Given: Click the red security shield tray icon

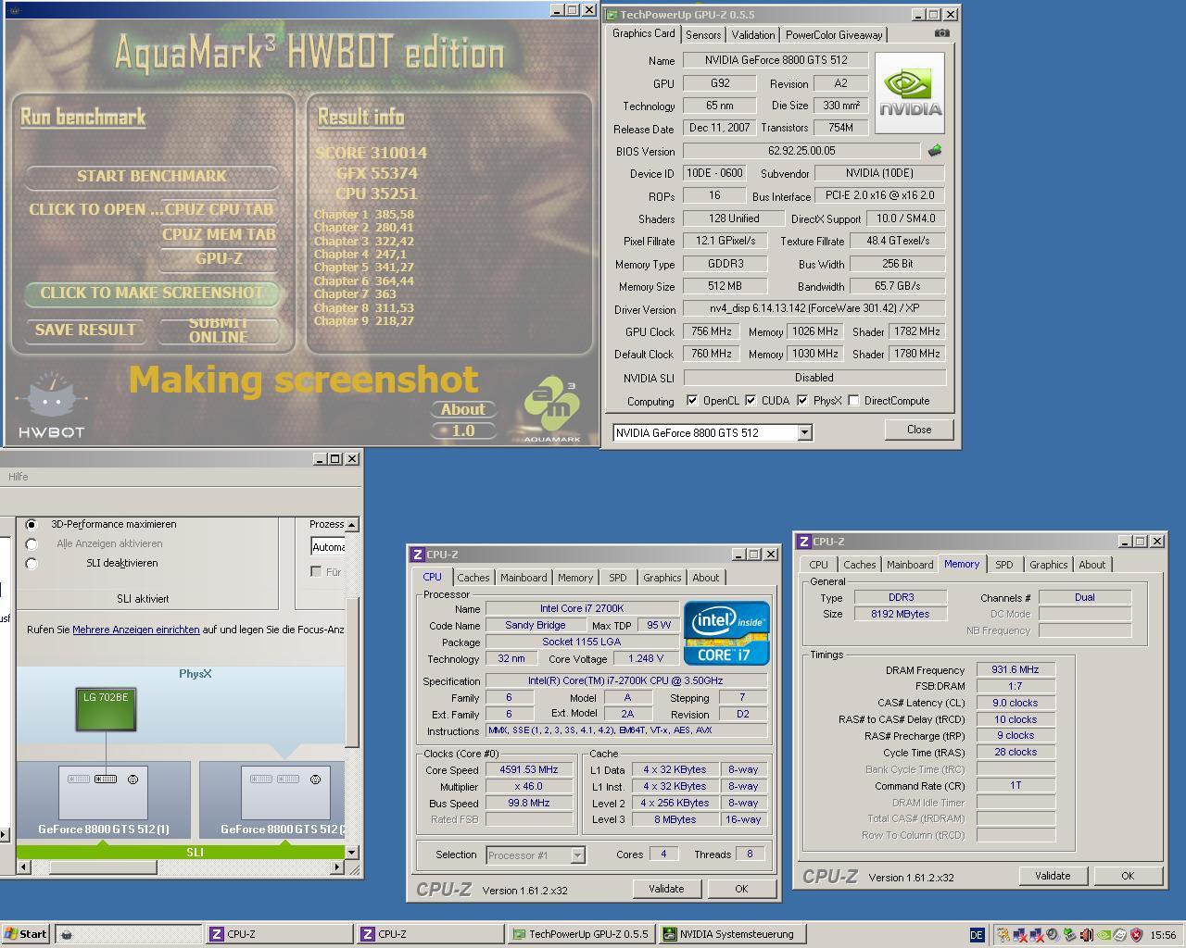Looking at the screenshot, I should (1136, 935).
